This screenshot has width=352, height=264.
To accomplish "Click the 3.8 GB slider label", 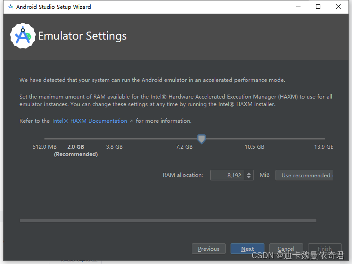I will point(114,147).
